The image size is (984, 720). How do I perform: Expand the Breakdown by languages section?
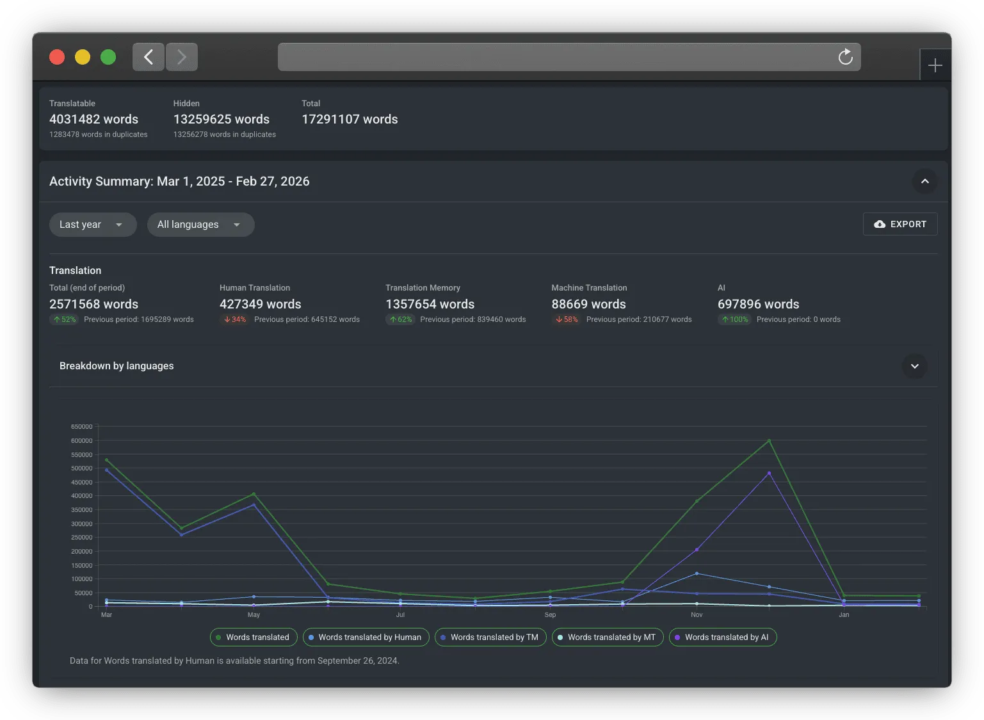[x=914, y=366]
